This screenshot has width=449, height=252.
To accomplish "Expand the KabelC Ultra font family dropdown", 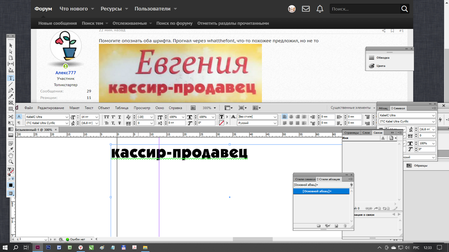I will (x=66, y=117).
